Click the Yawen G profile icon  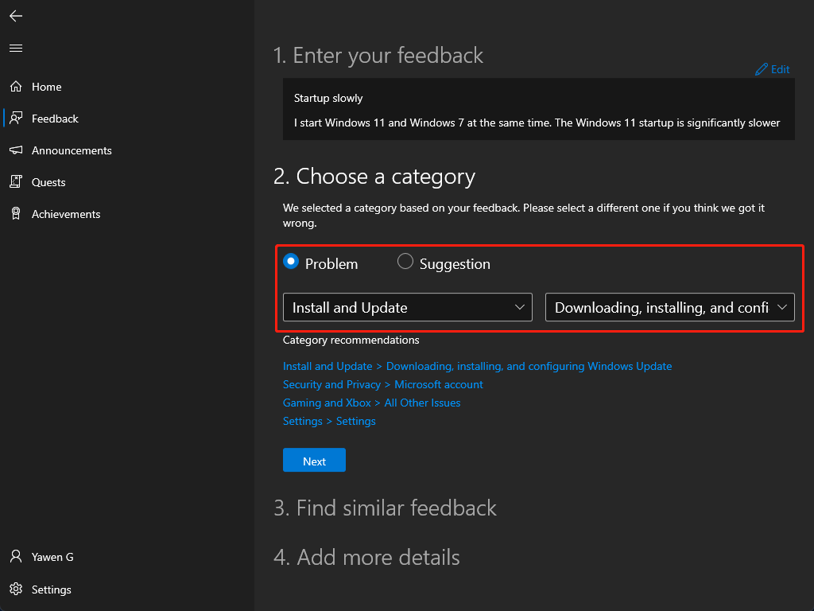point(16,557)
